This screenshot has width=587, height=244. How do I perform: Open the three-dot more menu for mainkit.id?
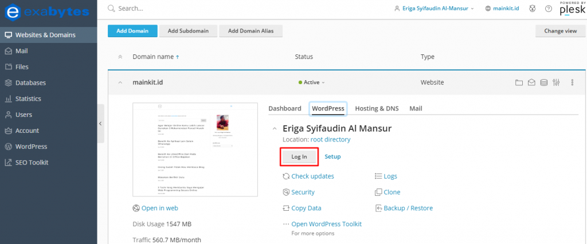click(573, 82)
